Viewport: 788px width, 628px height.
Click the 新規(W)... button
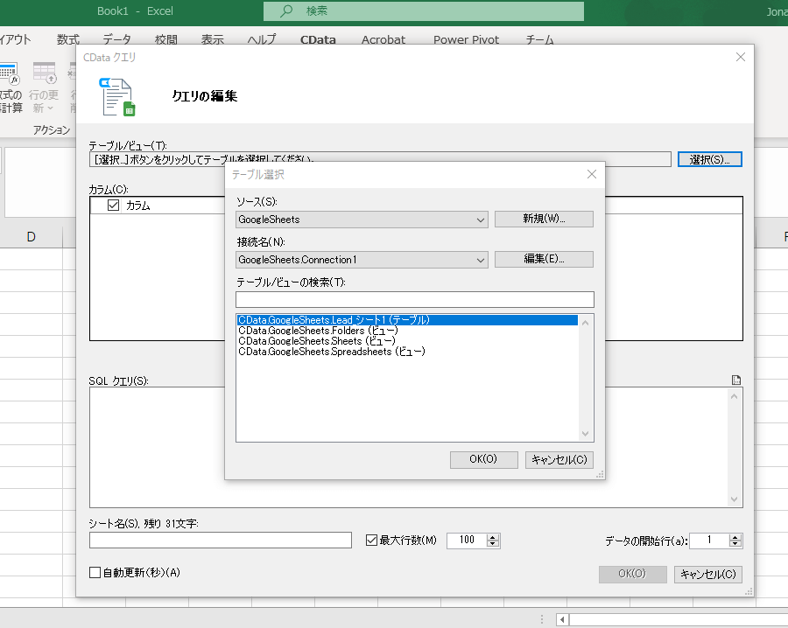pos(544,219)
